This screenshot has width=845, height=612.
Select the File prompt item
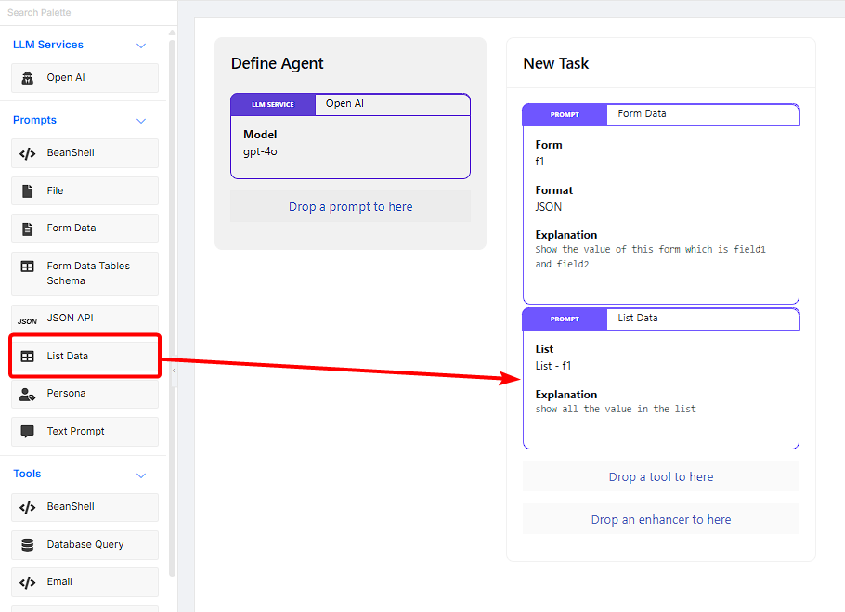pyautogui.click(x=84, y=190)
